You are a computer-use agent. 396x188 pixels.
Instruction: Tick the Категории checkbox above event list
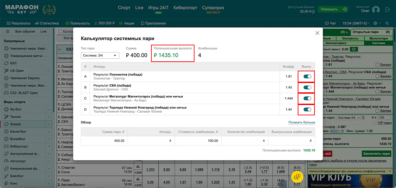[60, 32]
